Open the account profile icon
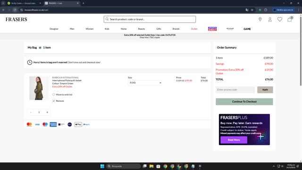Screen dimensions: 302x170 click(270, 19)
